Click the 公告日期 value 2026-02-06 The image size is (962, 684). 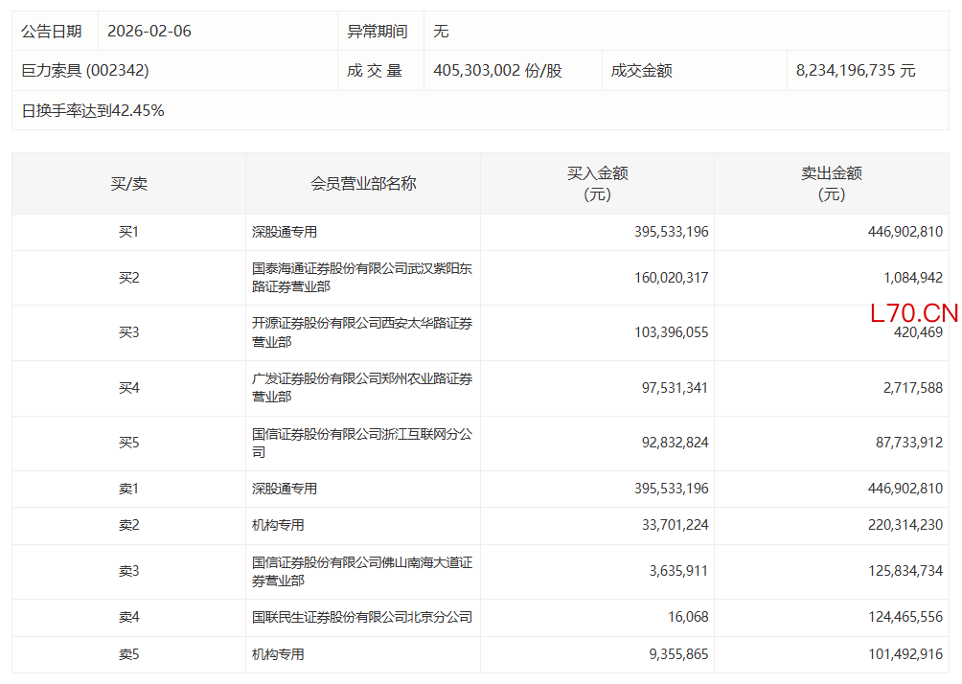tap(149, 31)
